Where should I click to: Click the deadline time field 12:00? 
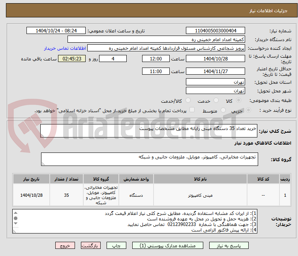[156, 58]
